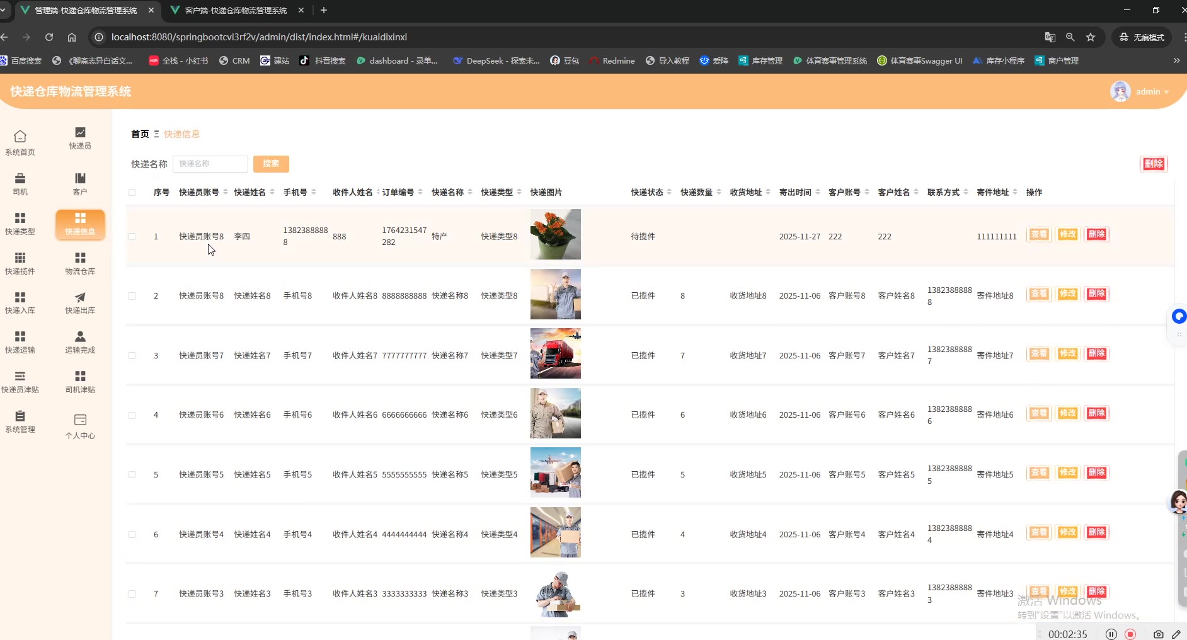Bookmark this page with the star icon
The width and height of the screenshot is (1187, 640).
[1091, 37]
